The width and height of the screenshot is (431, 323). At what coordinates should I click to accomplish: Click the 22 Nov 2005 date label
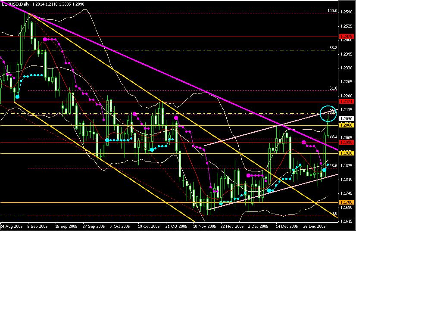click(232, 227)
